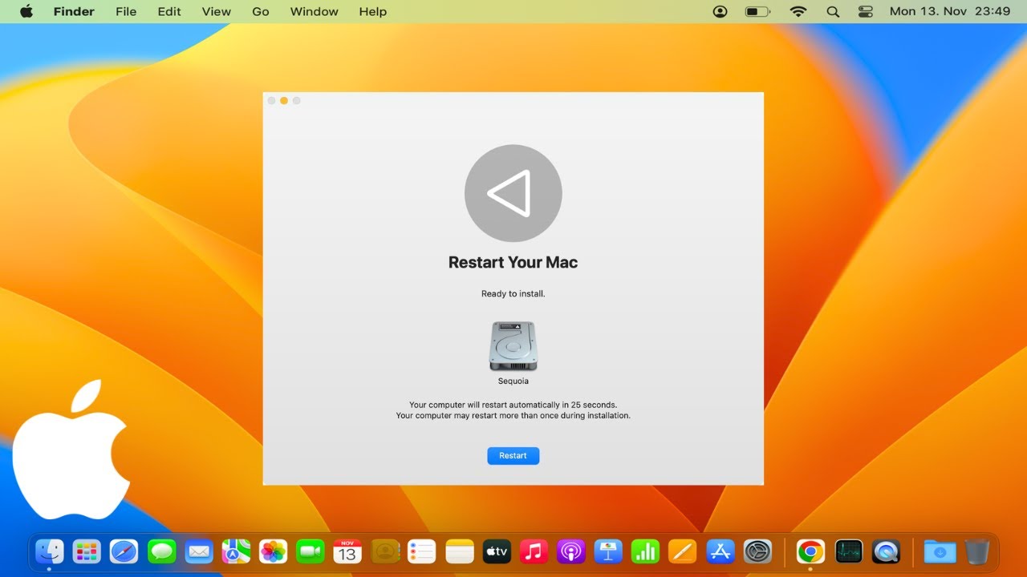Open Activity Monitor from the Dock
Image resolution: width=1027 pixels, height=577 pixels.
click(848, 551)
